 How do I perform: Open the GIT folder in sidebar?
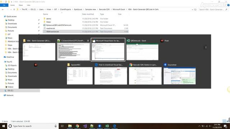pos(9,34)
